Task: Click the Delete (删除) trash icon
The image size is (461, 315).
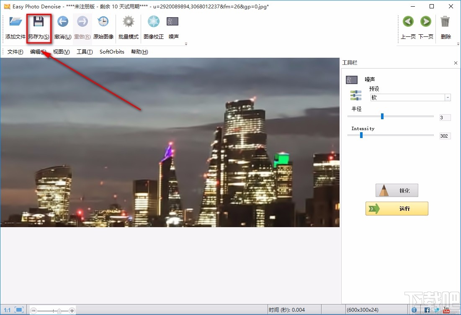Action: pos(445,21)
